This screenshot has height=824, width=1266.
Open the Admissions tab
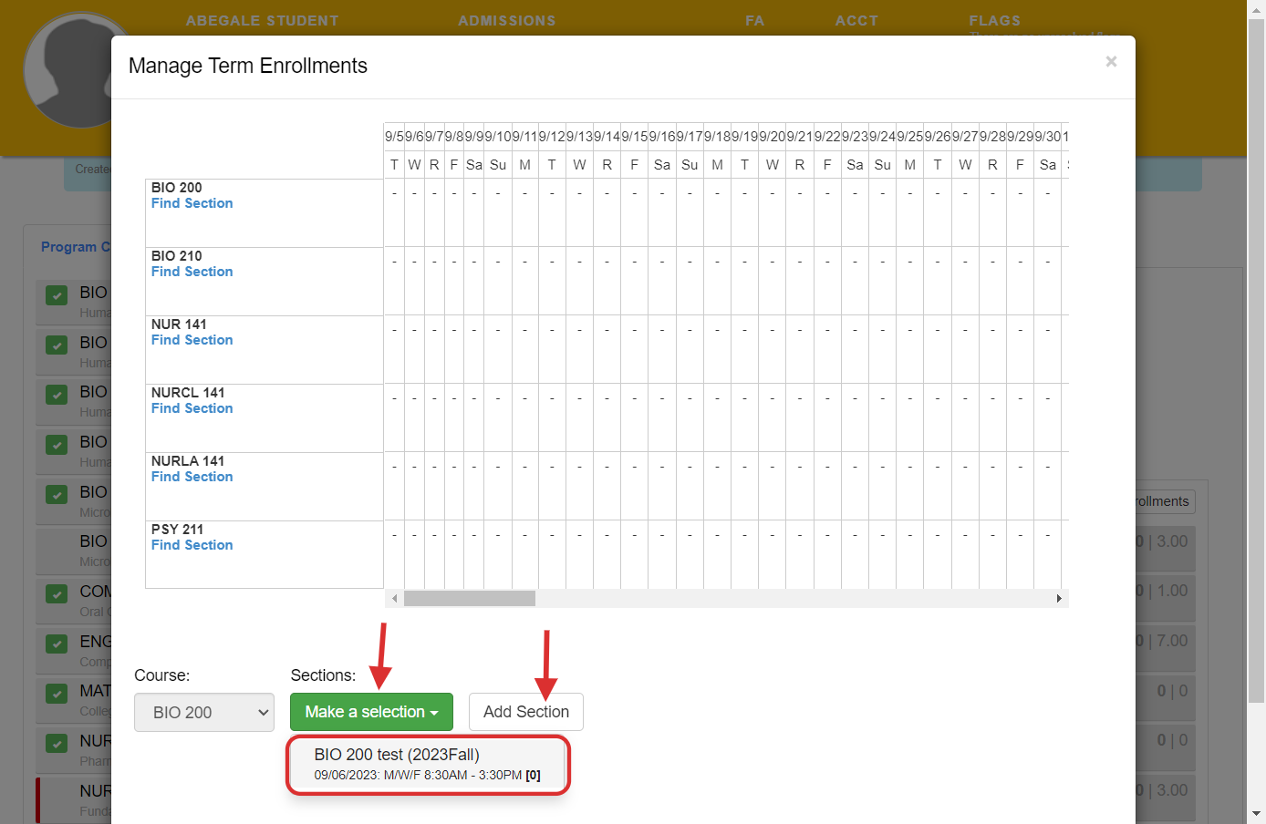click(x=506, y=21)
